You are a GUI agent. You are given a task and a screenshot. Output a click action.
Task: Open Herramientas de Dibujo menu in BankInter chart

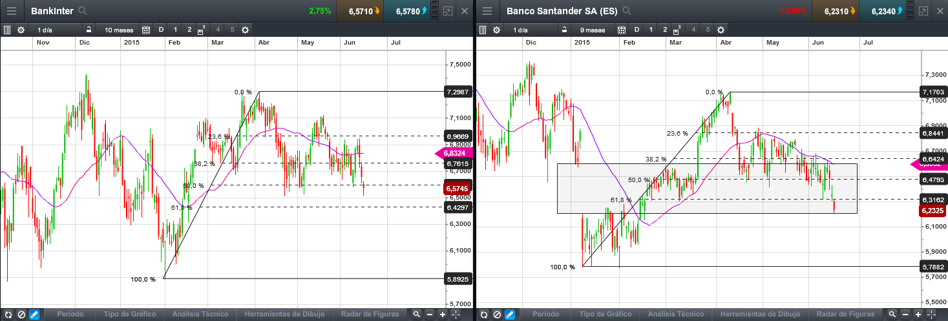tap(284, 315)
